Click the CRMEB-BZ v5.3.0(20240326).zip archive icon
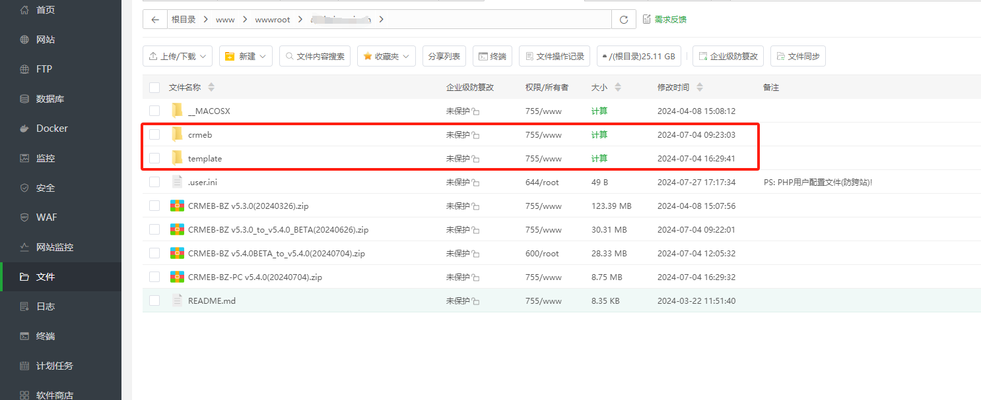The image size is (981, 400). click(x=177, y=206)
